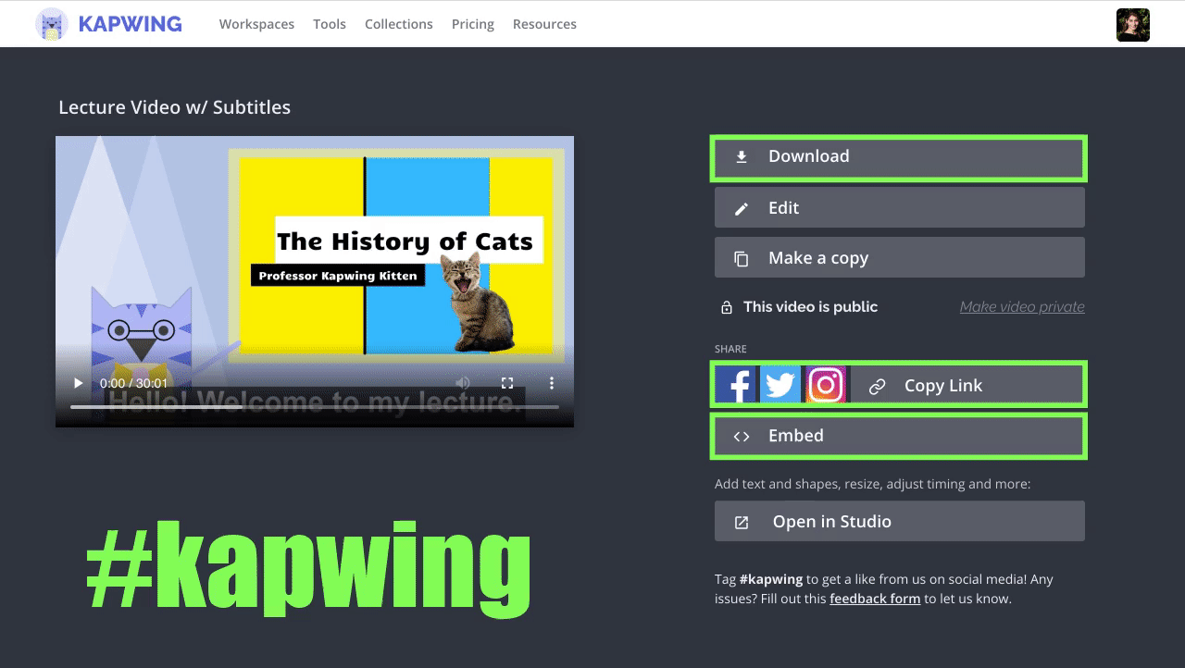The height and width of the screenshot is (668, 1185).
Task: Make the video private
Action: pos(1021,307)
